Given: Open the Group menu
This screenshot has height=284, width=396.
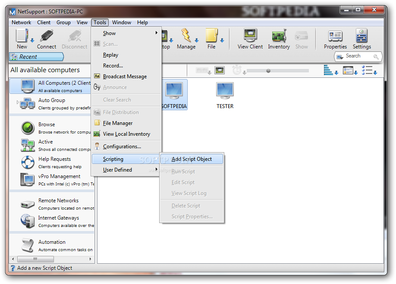Looking at the screenshot, I should coord(63,22).
